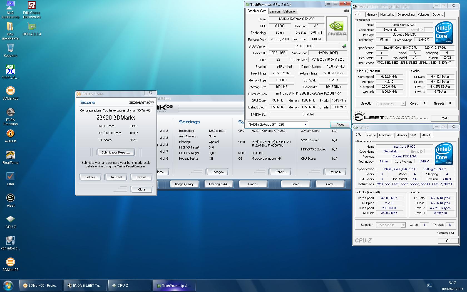Click the BIOS save chip icon in GPU-Z
This screenshot has height=292, width=467.
coord(344,46)
